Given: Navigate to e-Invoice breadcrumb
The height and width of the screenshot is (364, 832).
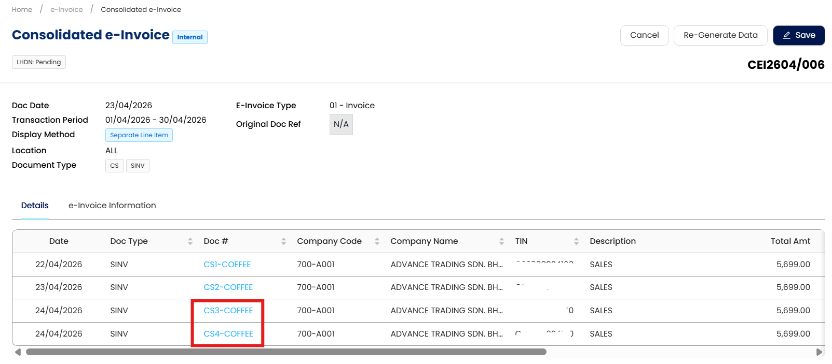Looking at the screenshot, I should point(66,10).
